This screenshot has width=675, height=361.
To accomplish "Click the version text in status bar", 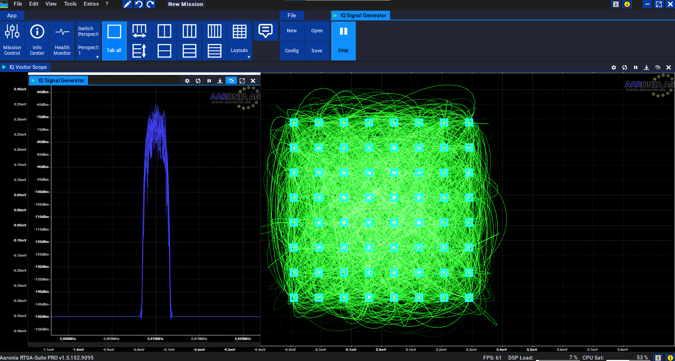I will click(47, 357).
